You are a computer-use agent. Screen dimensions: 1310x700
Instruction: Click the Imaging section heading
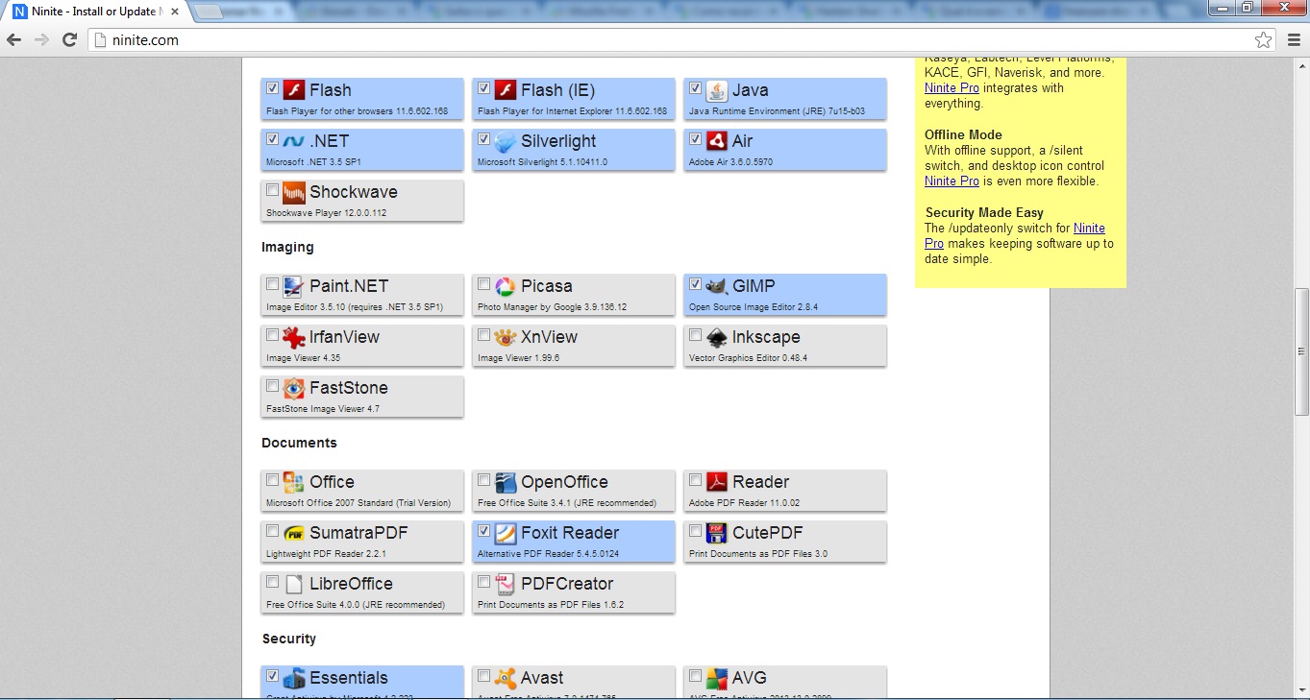[287, 247]
